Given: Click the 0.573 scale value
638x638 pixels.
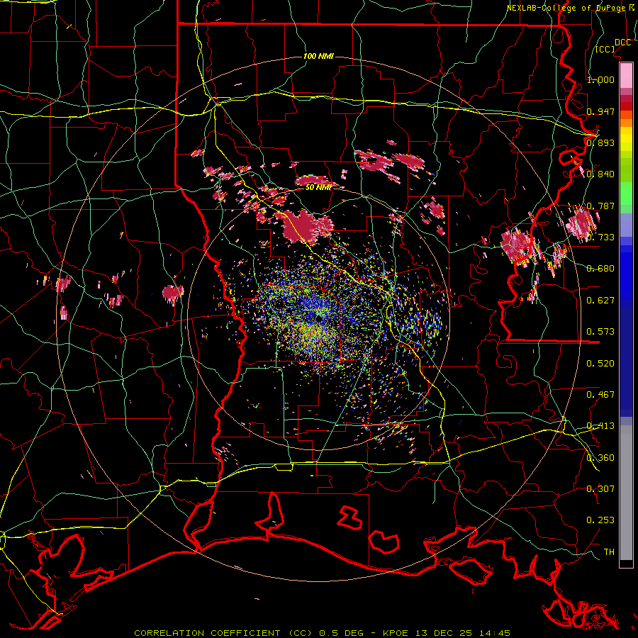Looking at the screenshot, I should (x=600, y=332).
